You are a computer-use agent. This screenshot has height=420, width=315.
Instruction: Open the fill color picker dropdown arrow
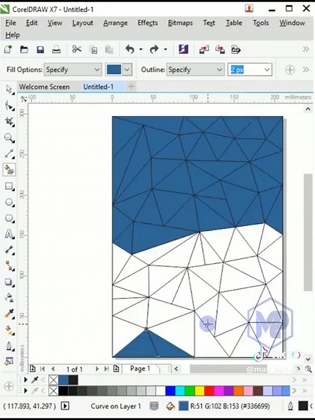(127, 69)
